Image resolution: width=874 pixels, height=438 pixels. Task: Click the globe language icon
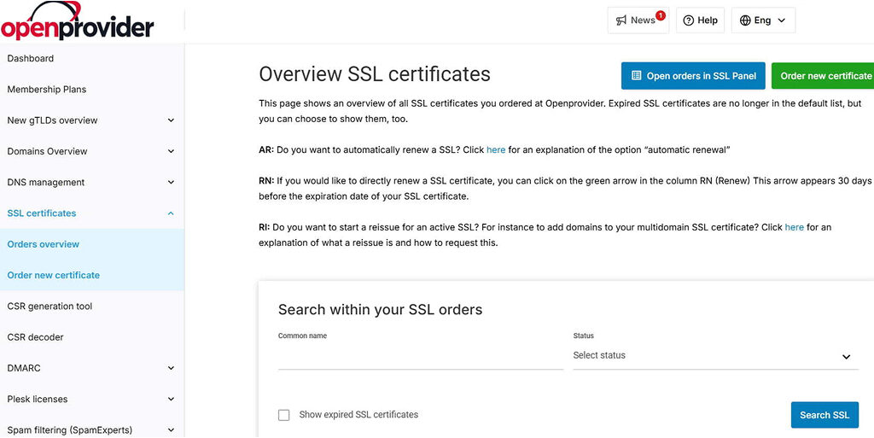[745, 20]
